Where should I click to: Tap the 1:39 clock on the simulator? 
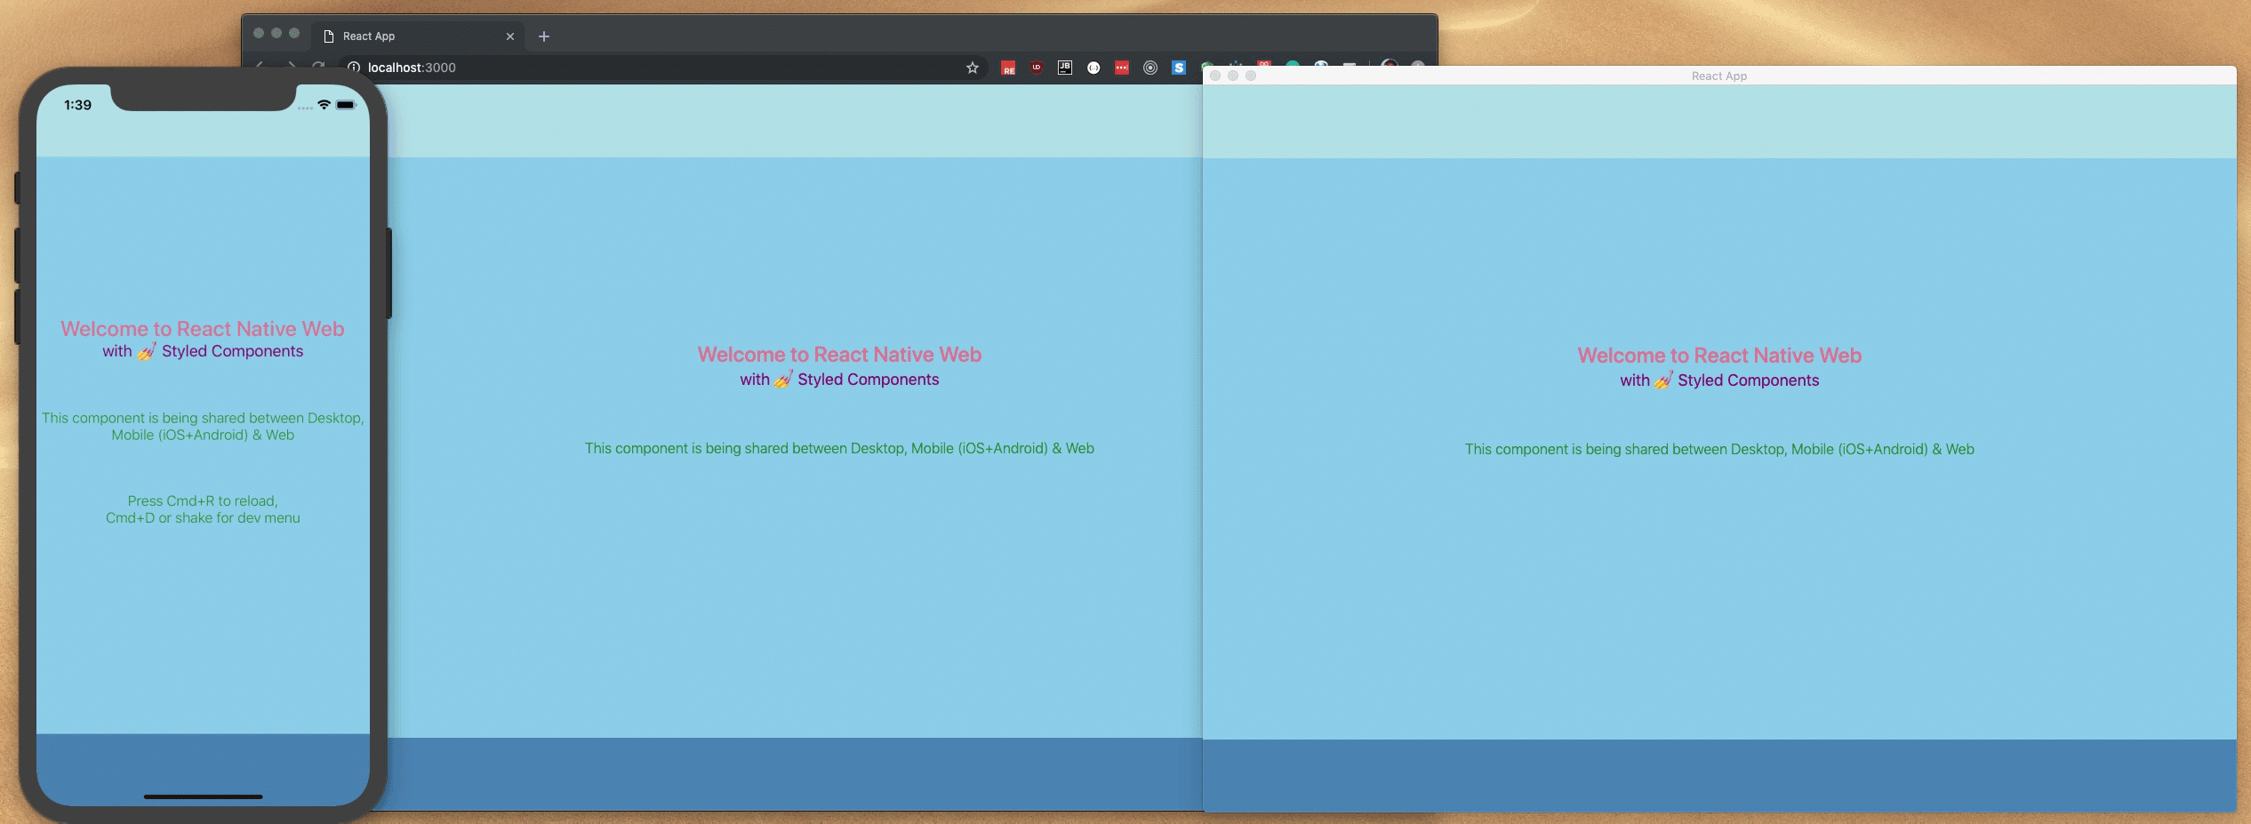[x=77, y=105]
